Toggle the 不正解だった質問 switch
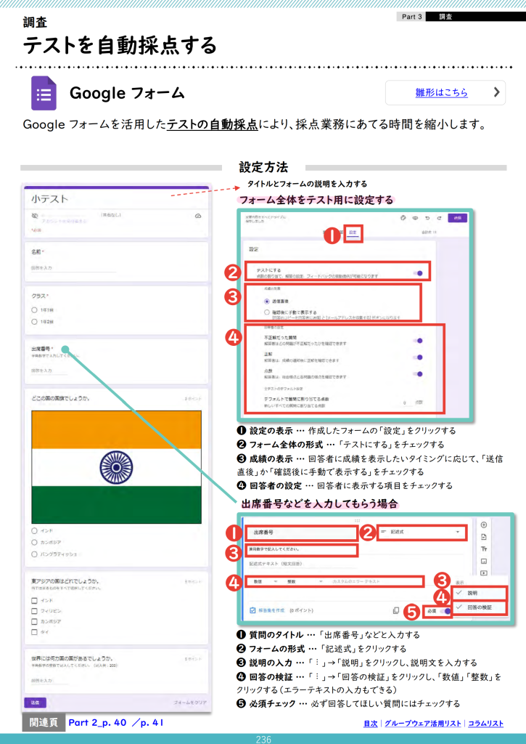This screenshot has height=744, width=526. (418, 341)
